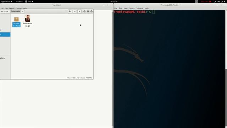Open the search in the Files window
The width and height of the screenshot is (227, 128).
coord(70,11)
